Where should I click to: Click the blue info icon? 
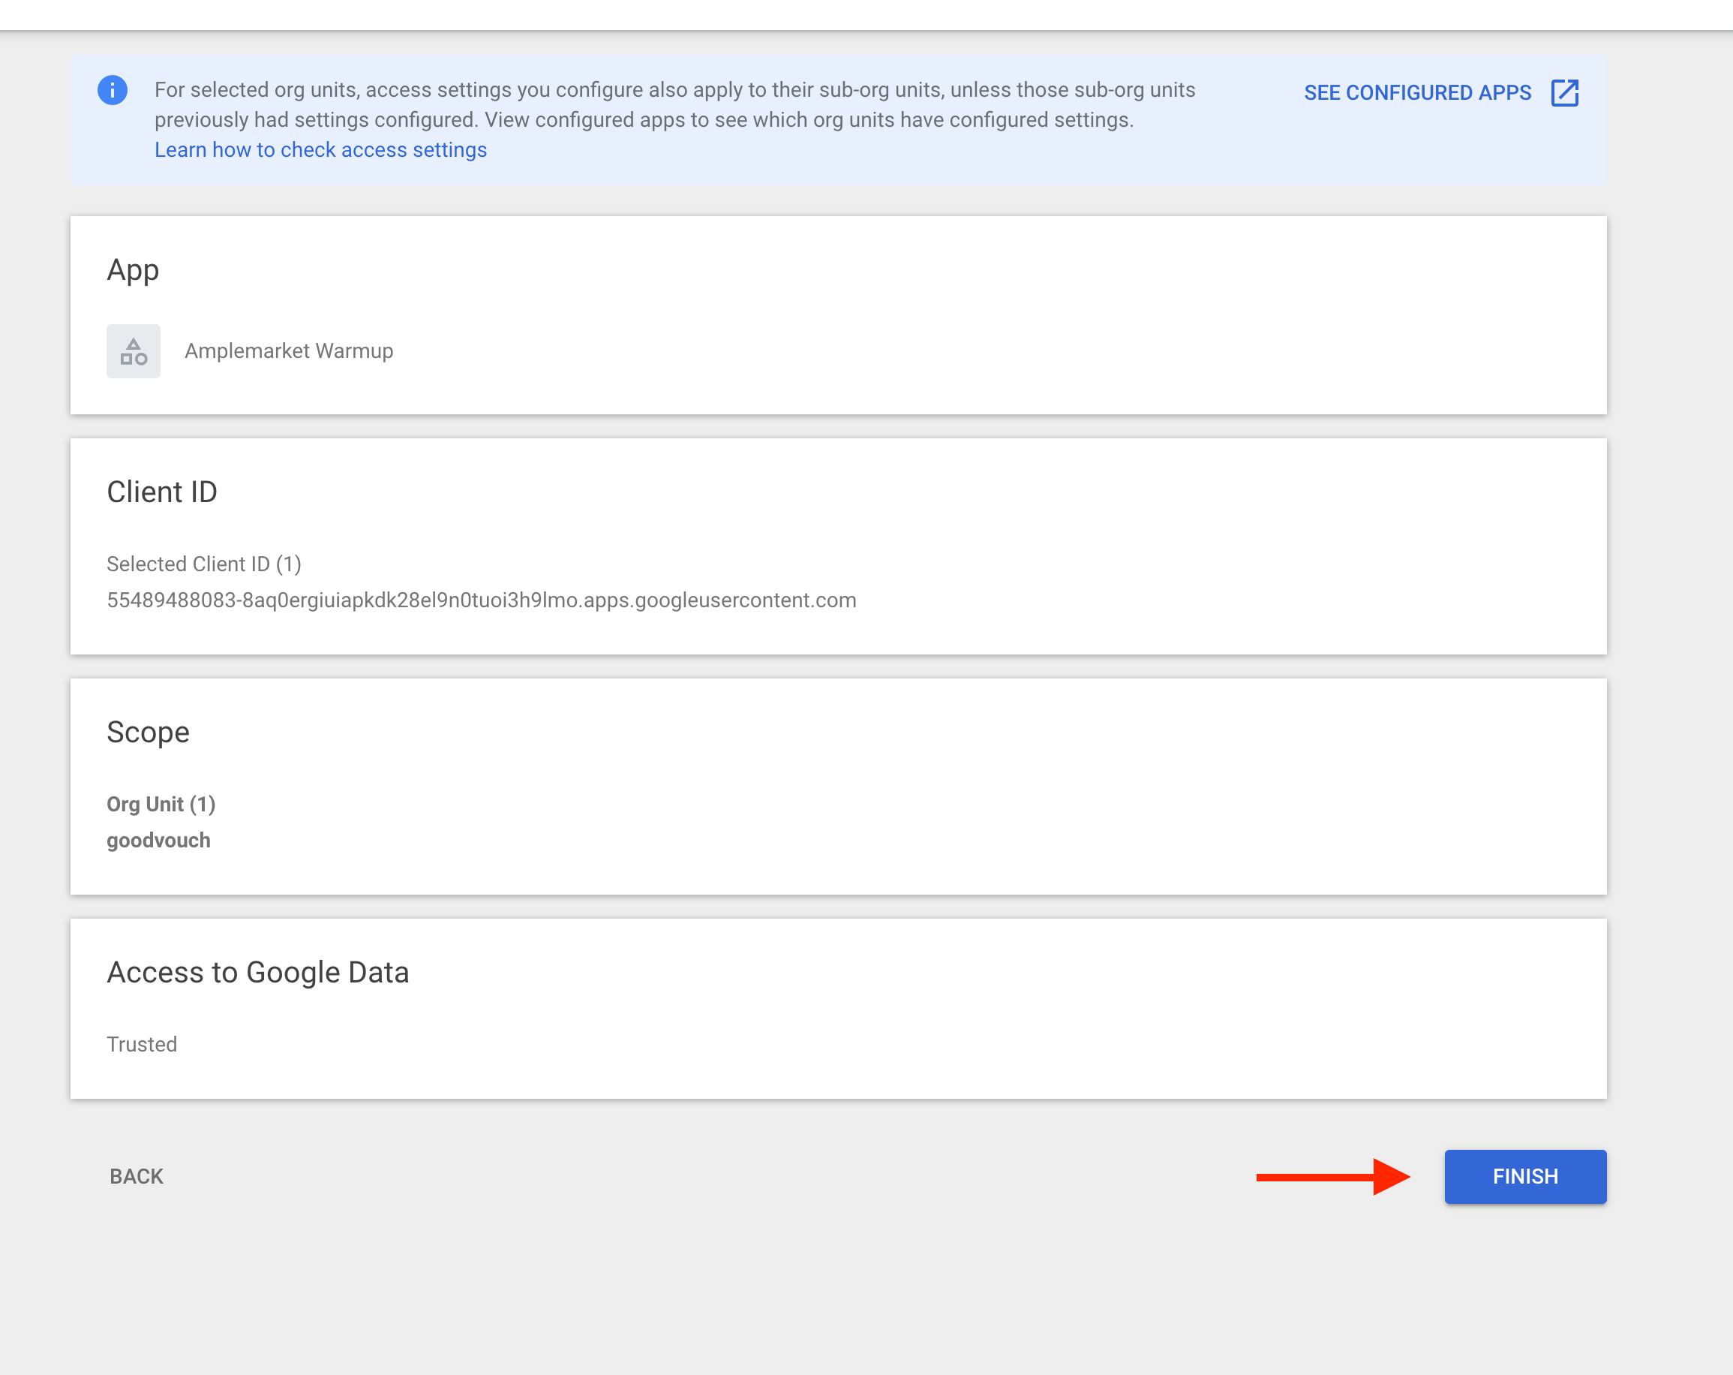(113, 90)
